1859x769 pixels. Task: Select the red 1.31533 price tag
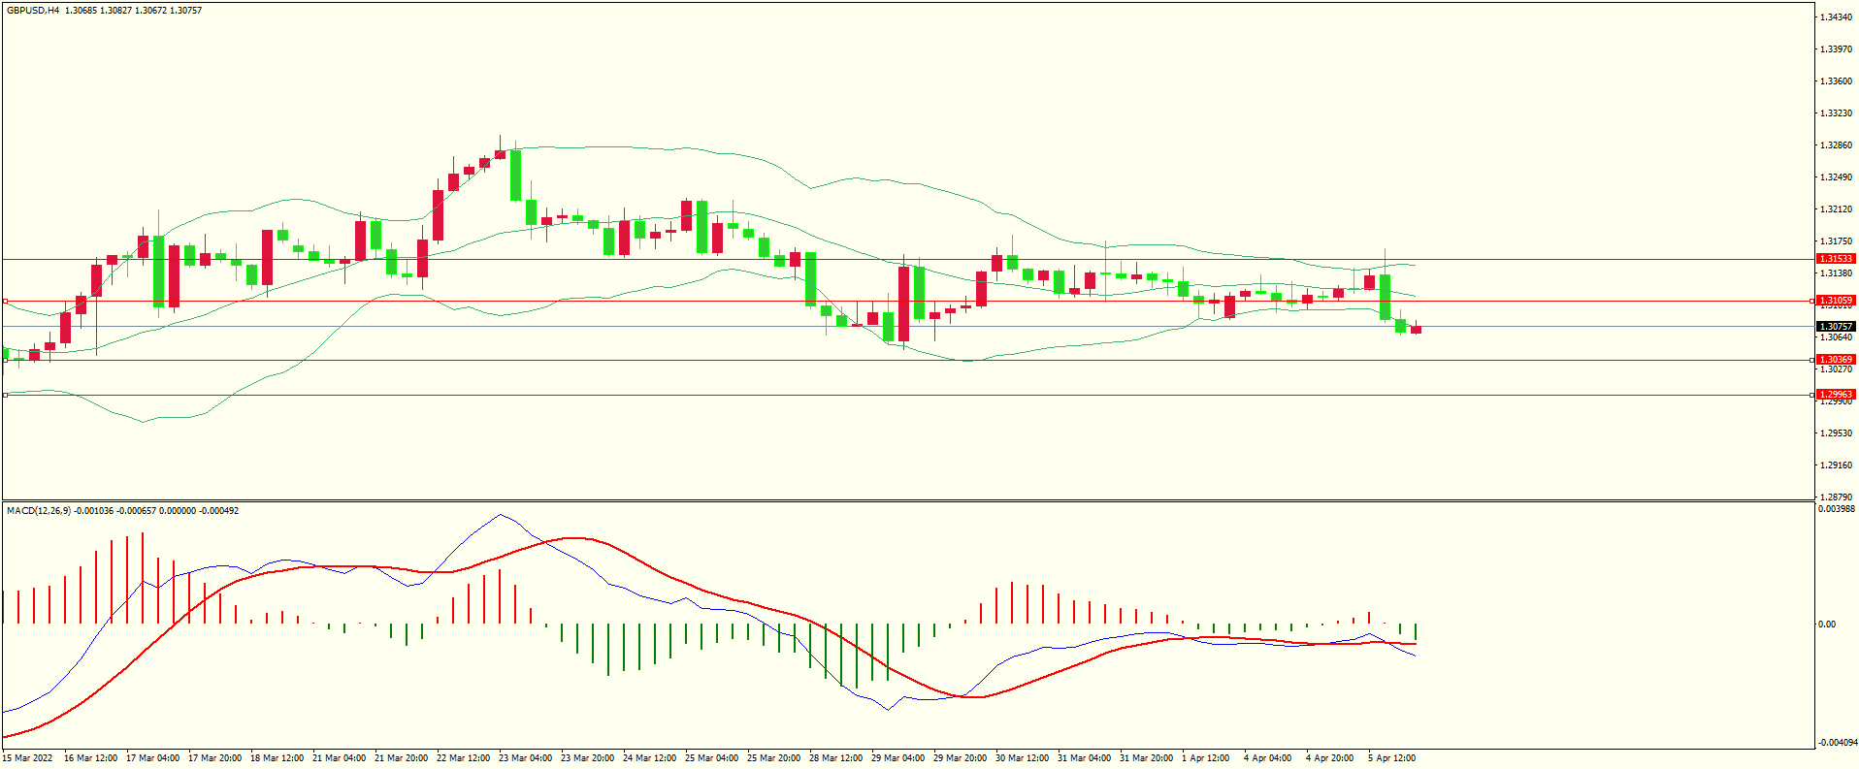(x=1835, y=259)
